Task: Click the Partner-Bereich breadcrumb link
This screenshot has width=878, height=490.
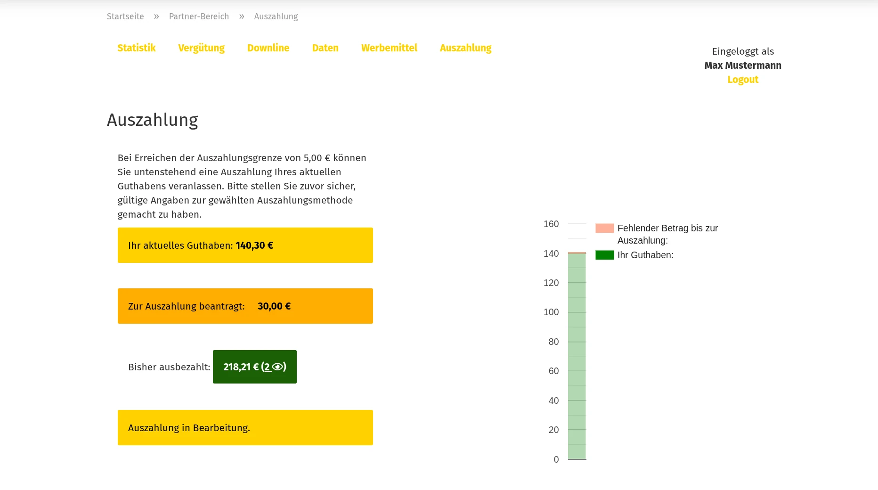Action: coord(199,16)
